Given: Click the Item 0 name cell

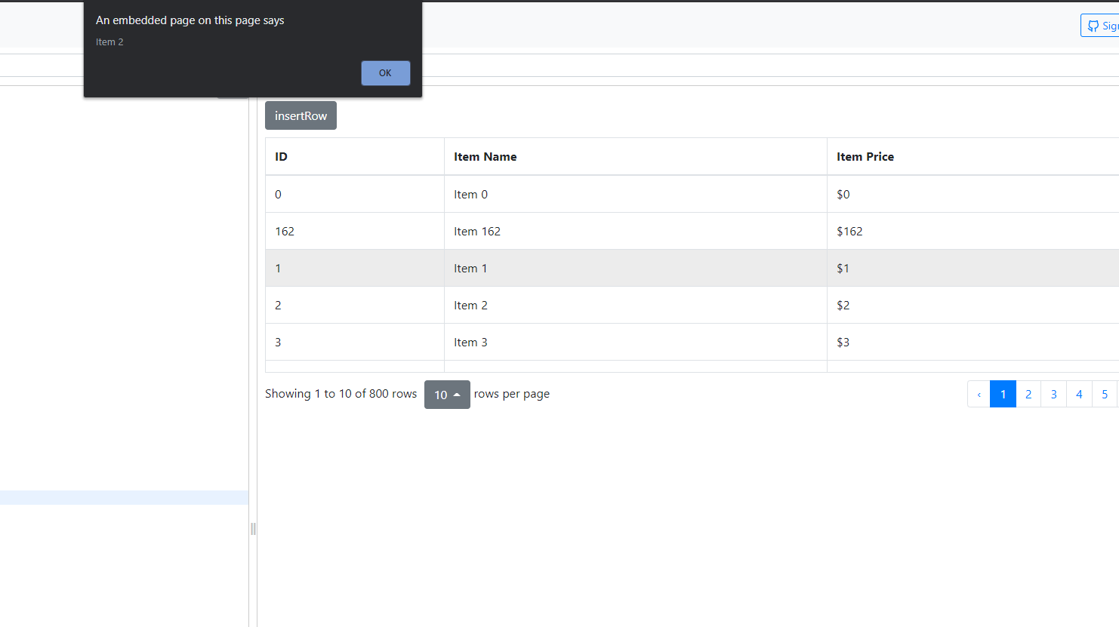Looking at the screenshot, I should [x=470, y=194].
